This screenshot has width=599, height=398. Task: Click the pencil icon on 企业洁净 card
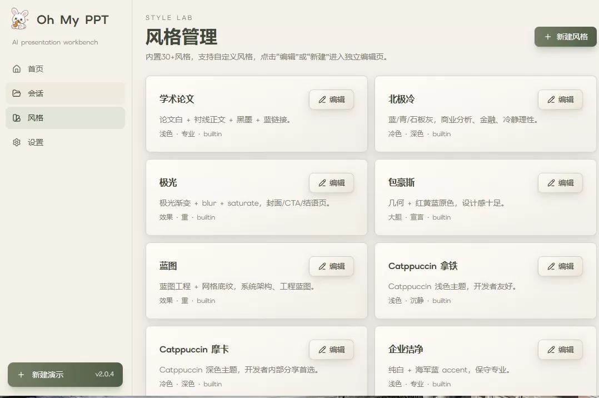pyautogui.click(x=551, y=350)
